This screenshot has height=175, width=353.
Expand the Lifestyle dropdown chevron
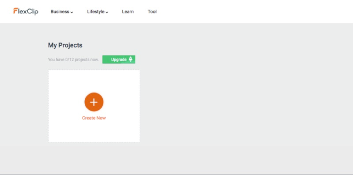tap(107, 12)
